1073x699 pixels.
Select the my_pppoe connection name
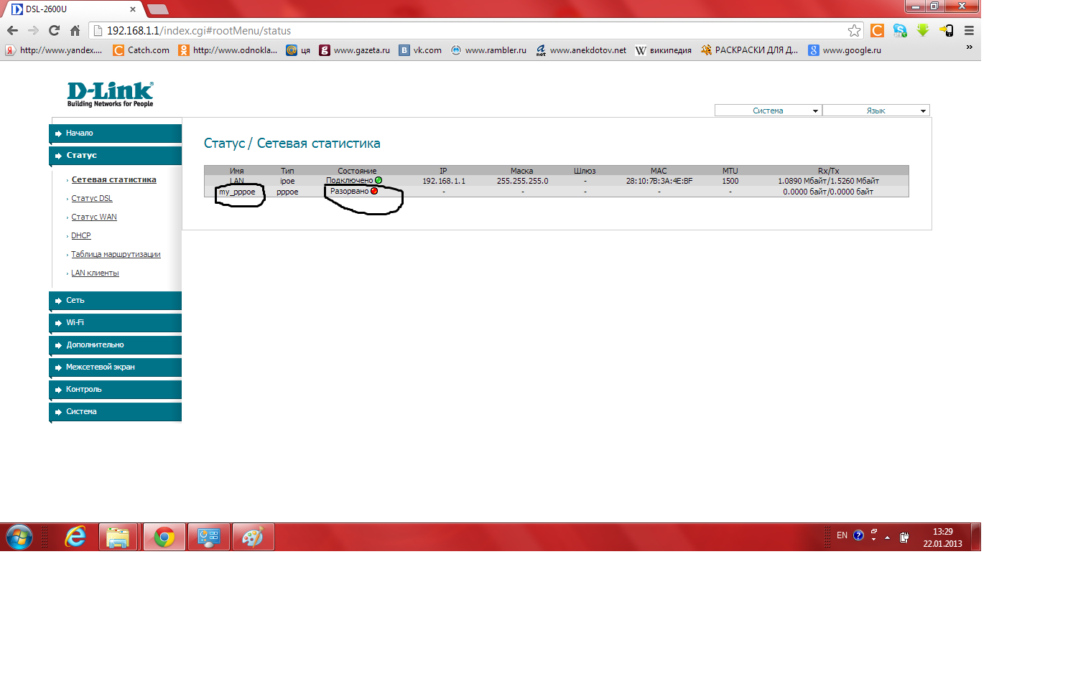237,192
